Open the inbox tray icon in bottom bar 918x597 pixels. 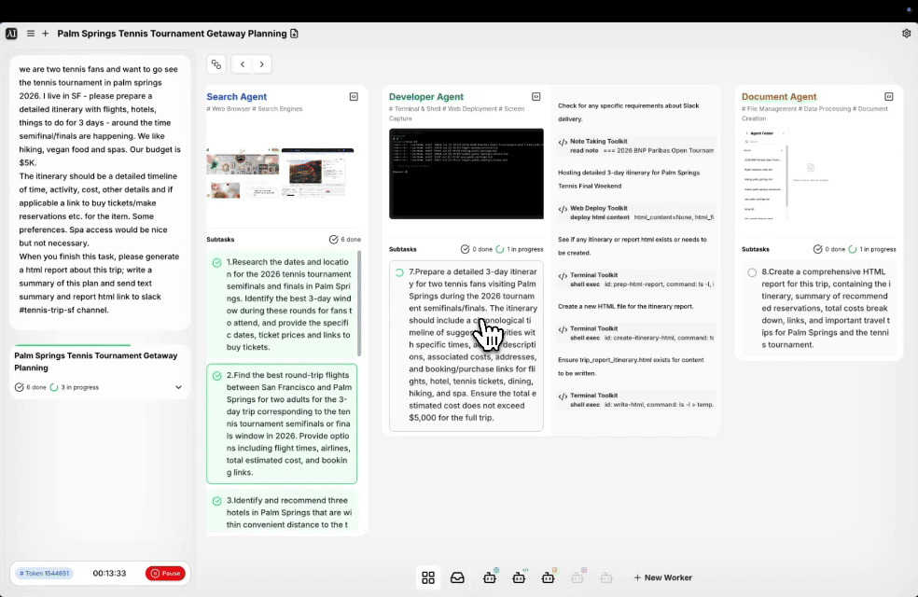click(x=457, y=577)
